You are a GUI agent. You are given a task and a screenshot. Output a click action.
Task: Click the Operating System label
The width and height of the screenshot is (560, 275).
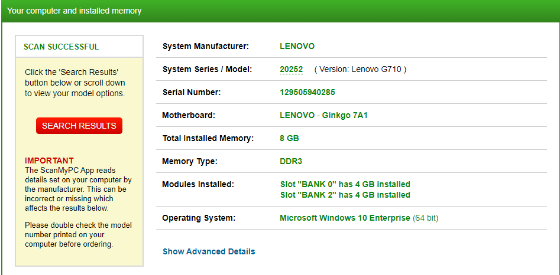pyautogui.click(x=199, y=218)
